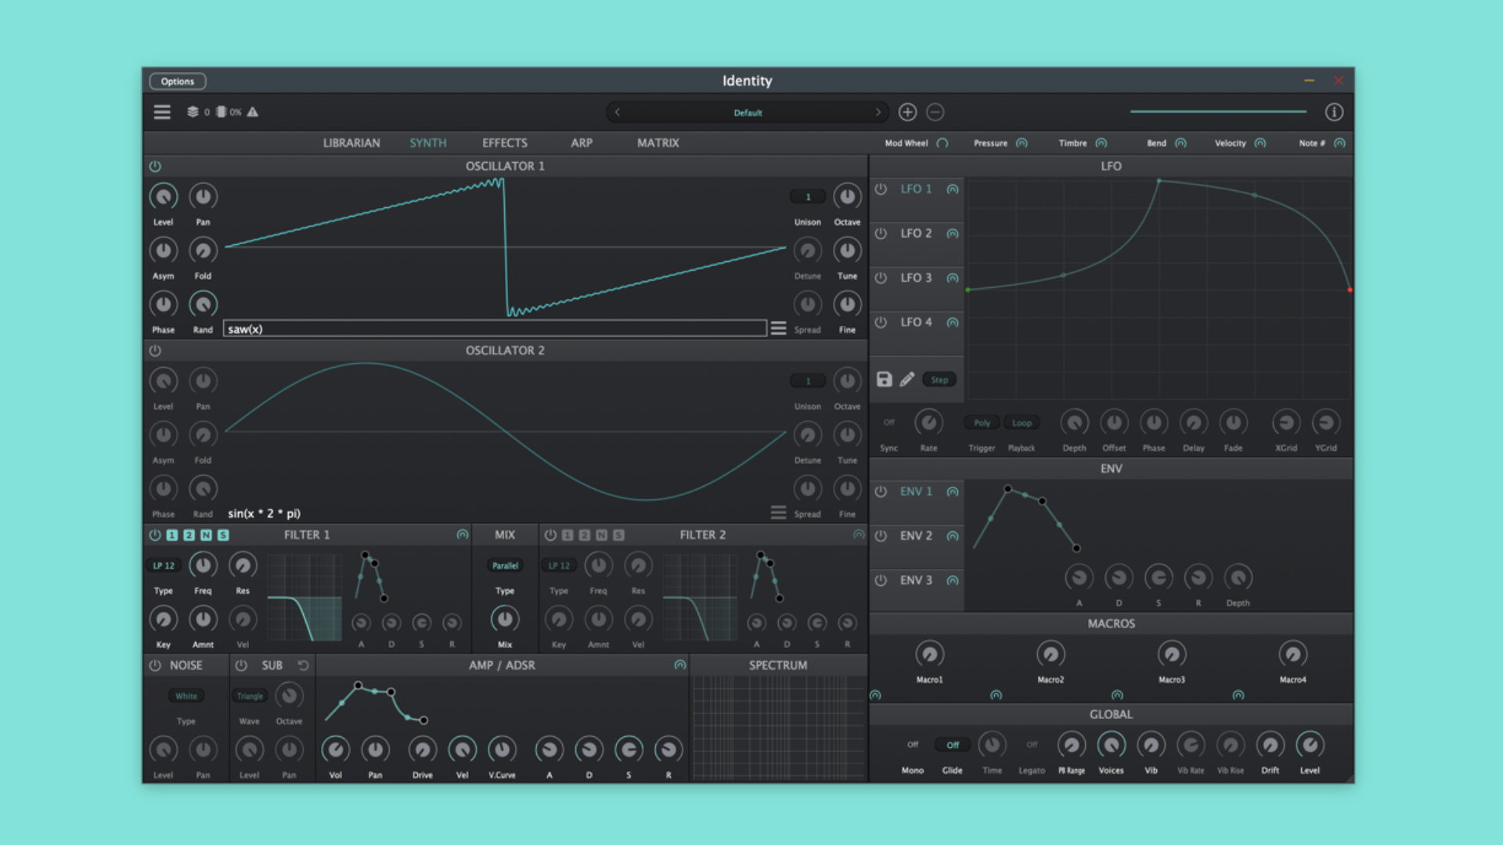The image size is (1503, 845).
Task: Open Oscillator 1 waveform menu icon
Action: [778, 329]
